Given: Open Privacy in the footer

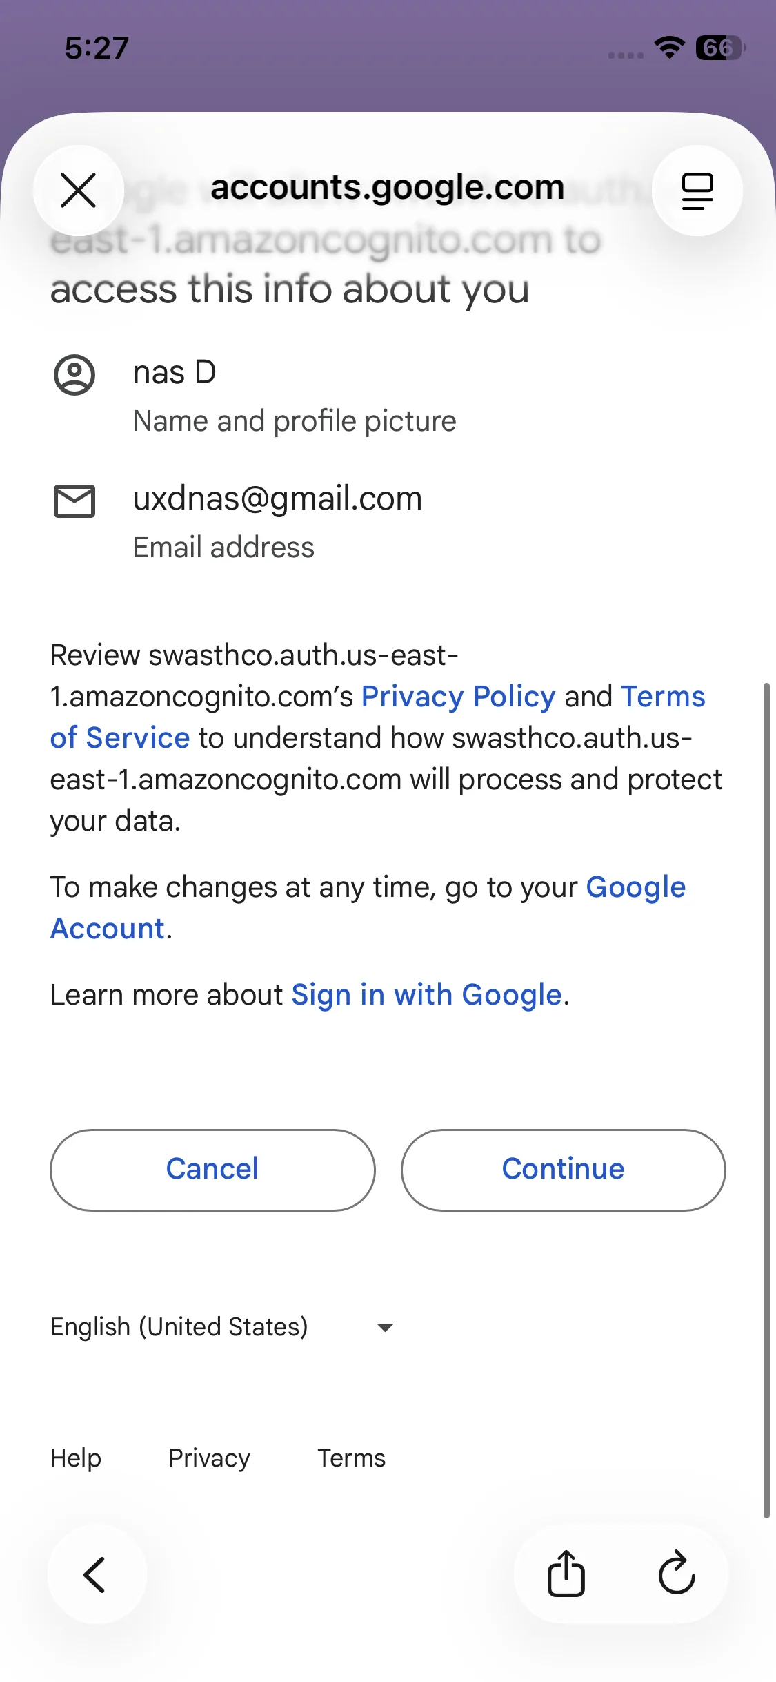Looking at the screenshot, I should point(209,1458).
